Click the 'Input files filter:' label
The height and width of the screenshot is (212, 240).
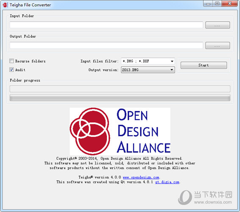[x=100, y=61]
